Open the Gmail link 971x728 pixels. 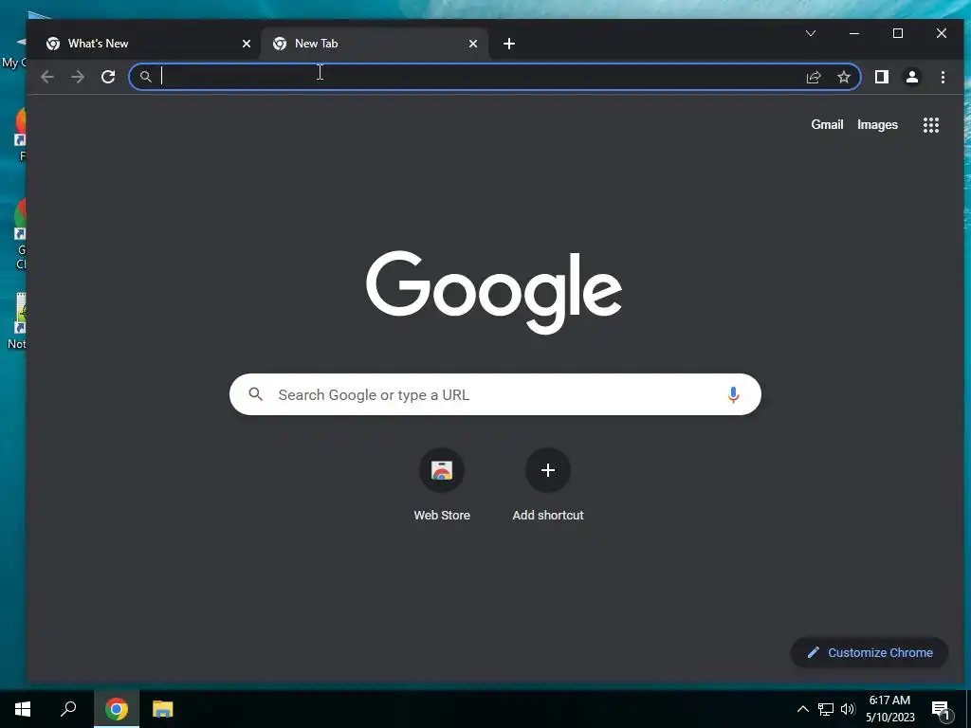click(x=827, y=124)
